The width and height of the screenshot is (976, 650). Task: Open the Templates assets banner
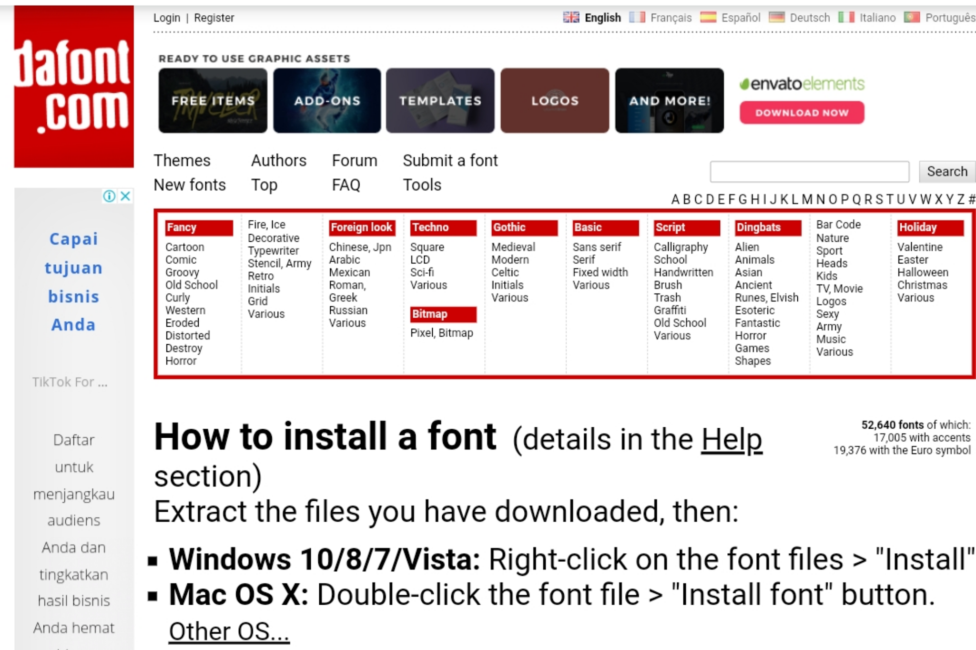coord(440,101)
